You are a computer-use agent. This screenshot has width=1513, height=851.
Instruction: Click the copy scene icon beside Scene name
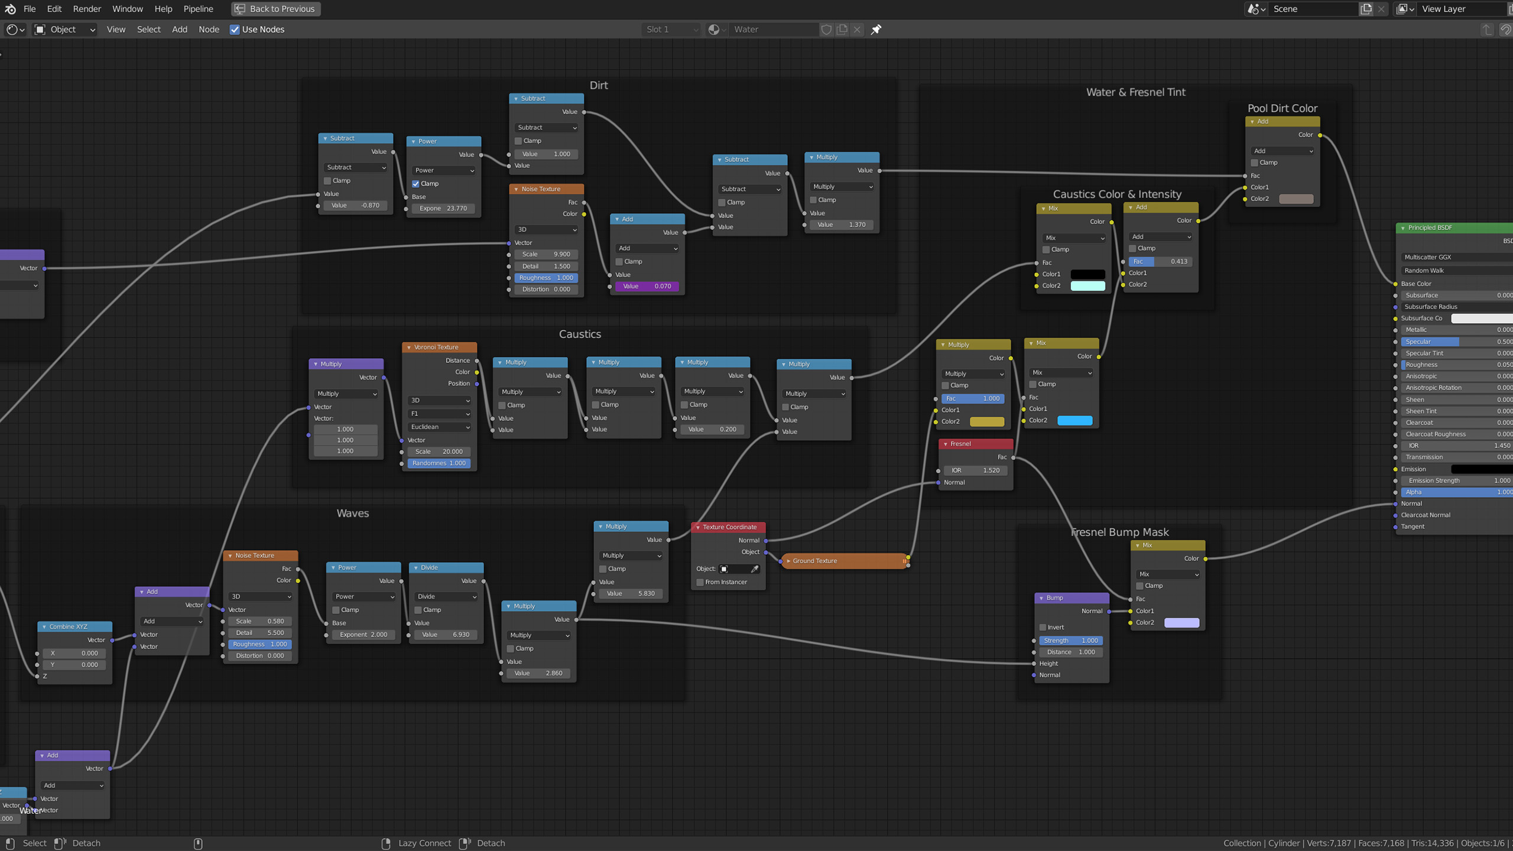point(1366,9)
